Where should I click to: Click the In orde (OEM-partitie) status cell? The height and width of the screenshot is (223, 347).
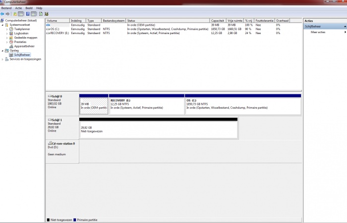tap(141, 25)
